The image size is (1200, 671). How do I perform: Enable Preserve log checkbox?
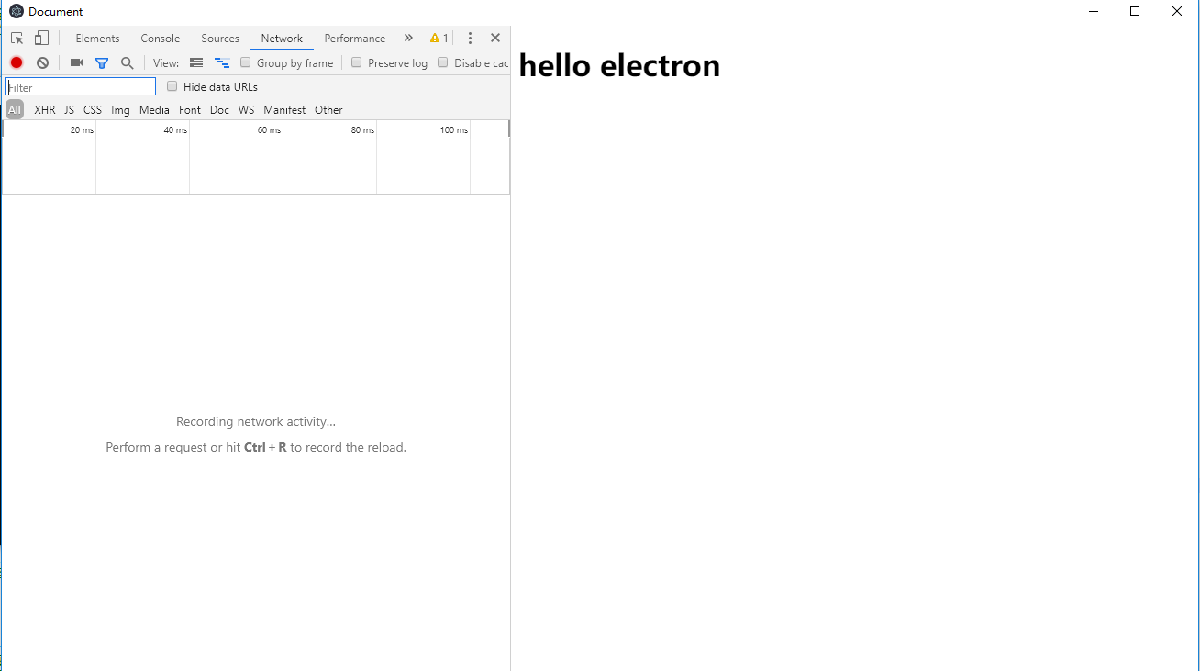pyautogui.click(x=357, y=62)
